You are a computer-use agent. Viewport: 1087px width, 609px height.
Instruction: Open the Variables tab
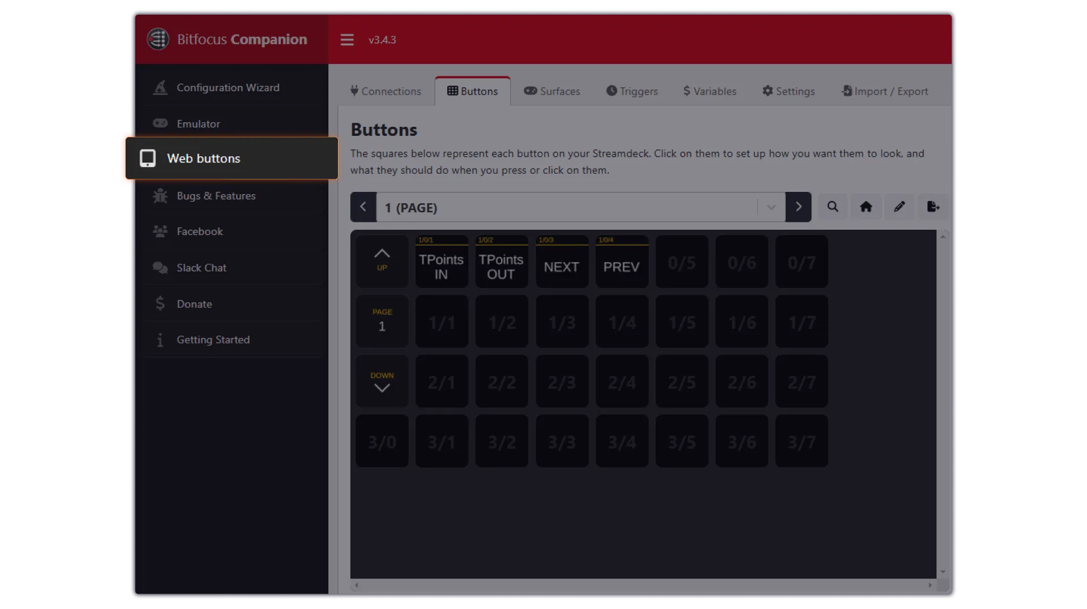[x=710, y=91]
